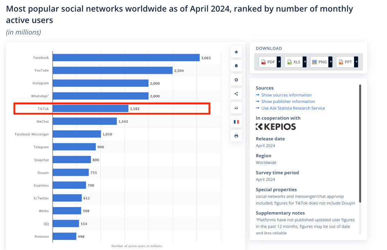Click the French flag language icon
This screenshot has height=250, width=387.
tap(236, 122)
